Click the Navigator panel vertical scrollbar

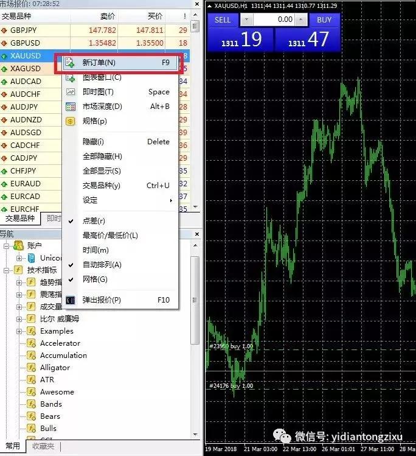point(195,304)
